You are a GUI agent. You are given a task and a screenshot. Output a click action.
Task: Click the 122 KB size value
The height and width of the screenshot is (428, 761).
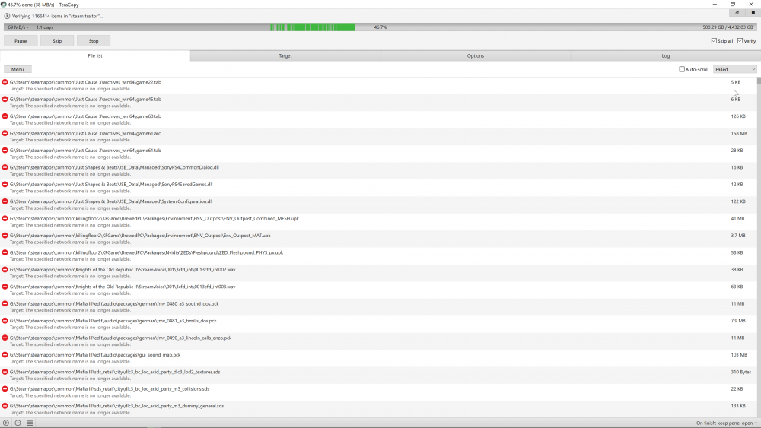click(737, 201)
